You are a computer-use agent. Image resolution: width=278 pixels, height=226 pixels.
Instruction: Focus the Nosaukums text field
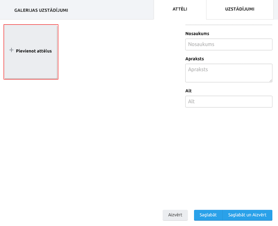coord(229,44)
